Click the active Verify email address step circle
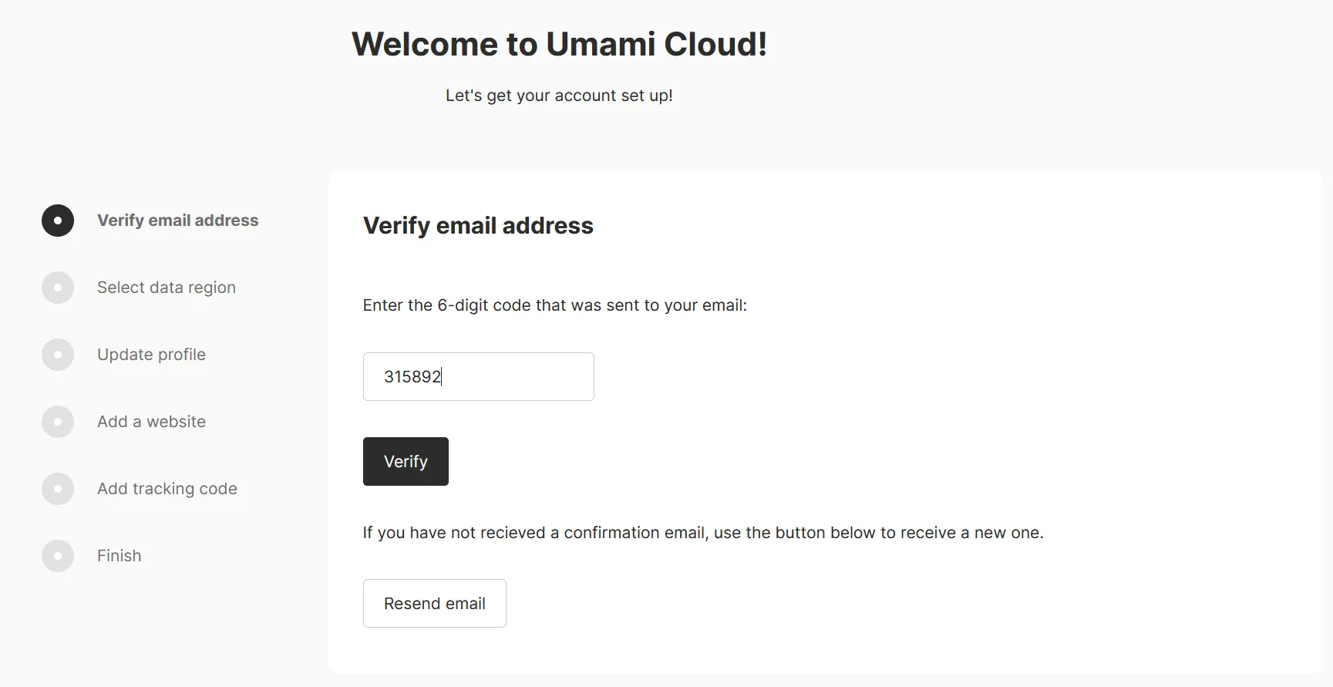The width and height of the screenshot is (1333, 687). coord(58,221)
